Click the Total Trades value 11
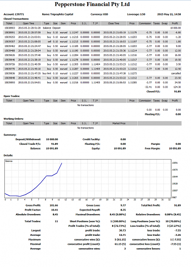191x267 pixels. coord(56,221)
